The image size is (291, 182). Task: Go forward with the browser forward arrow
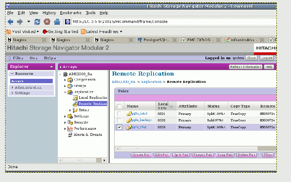click(x=20, y=22)
